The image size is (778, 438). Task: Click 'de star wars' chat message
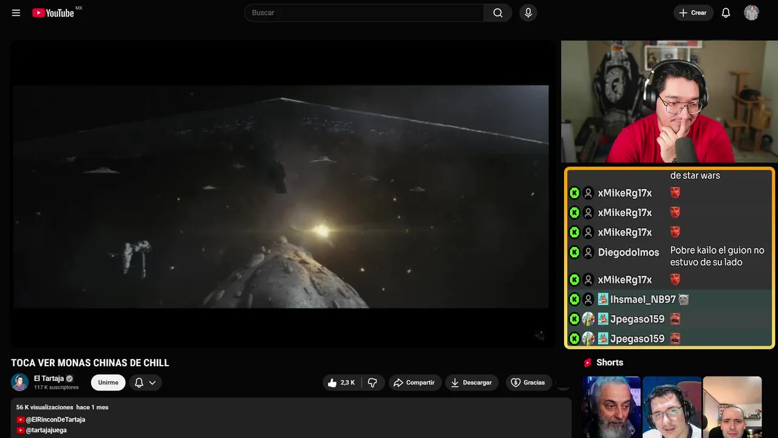695,175
